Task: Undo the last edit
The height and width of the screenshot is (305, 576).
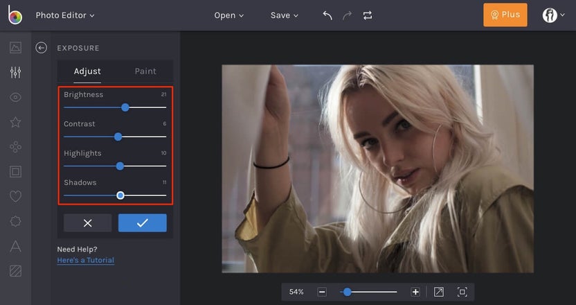Action: [x=327, y=15]
